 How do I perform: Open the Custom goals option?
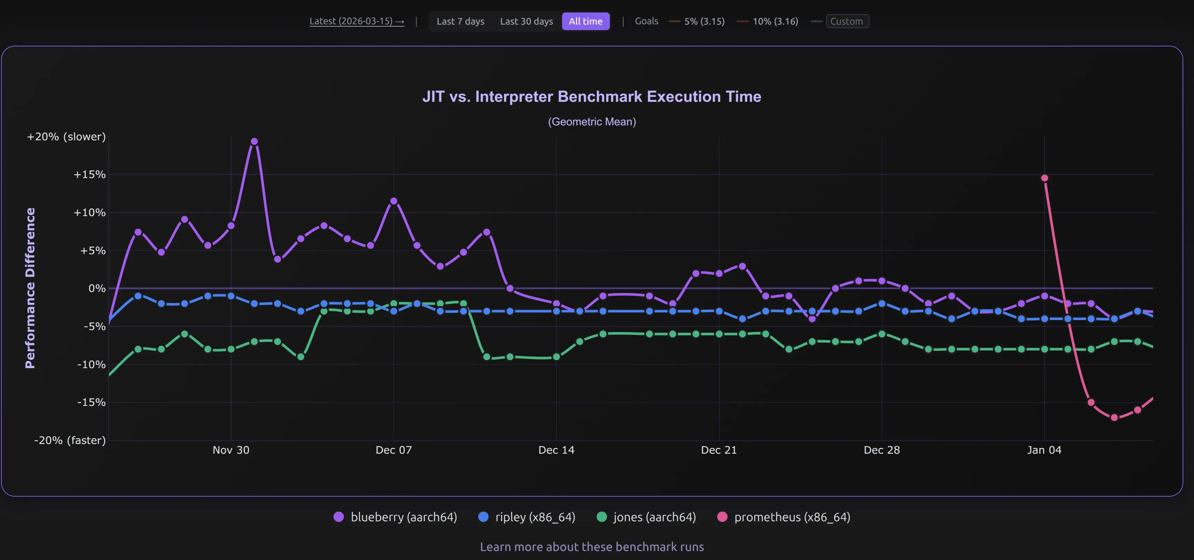[x=847, y=21]
